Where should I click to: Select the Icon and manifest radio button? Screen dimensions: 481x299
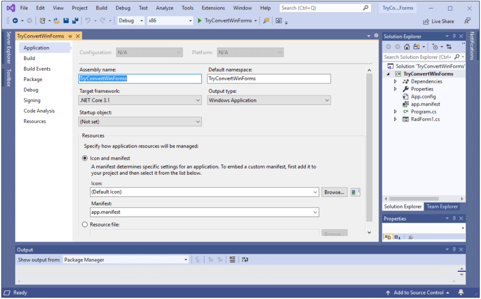84,158
